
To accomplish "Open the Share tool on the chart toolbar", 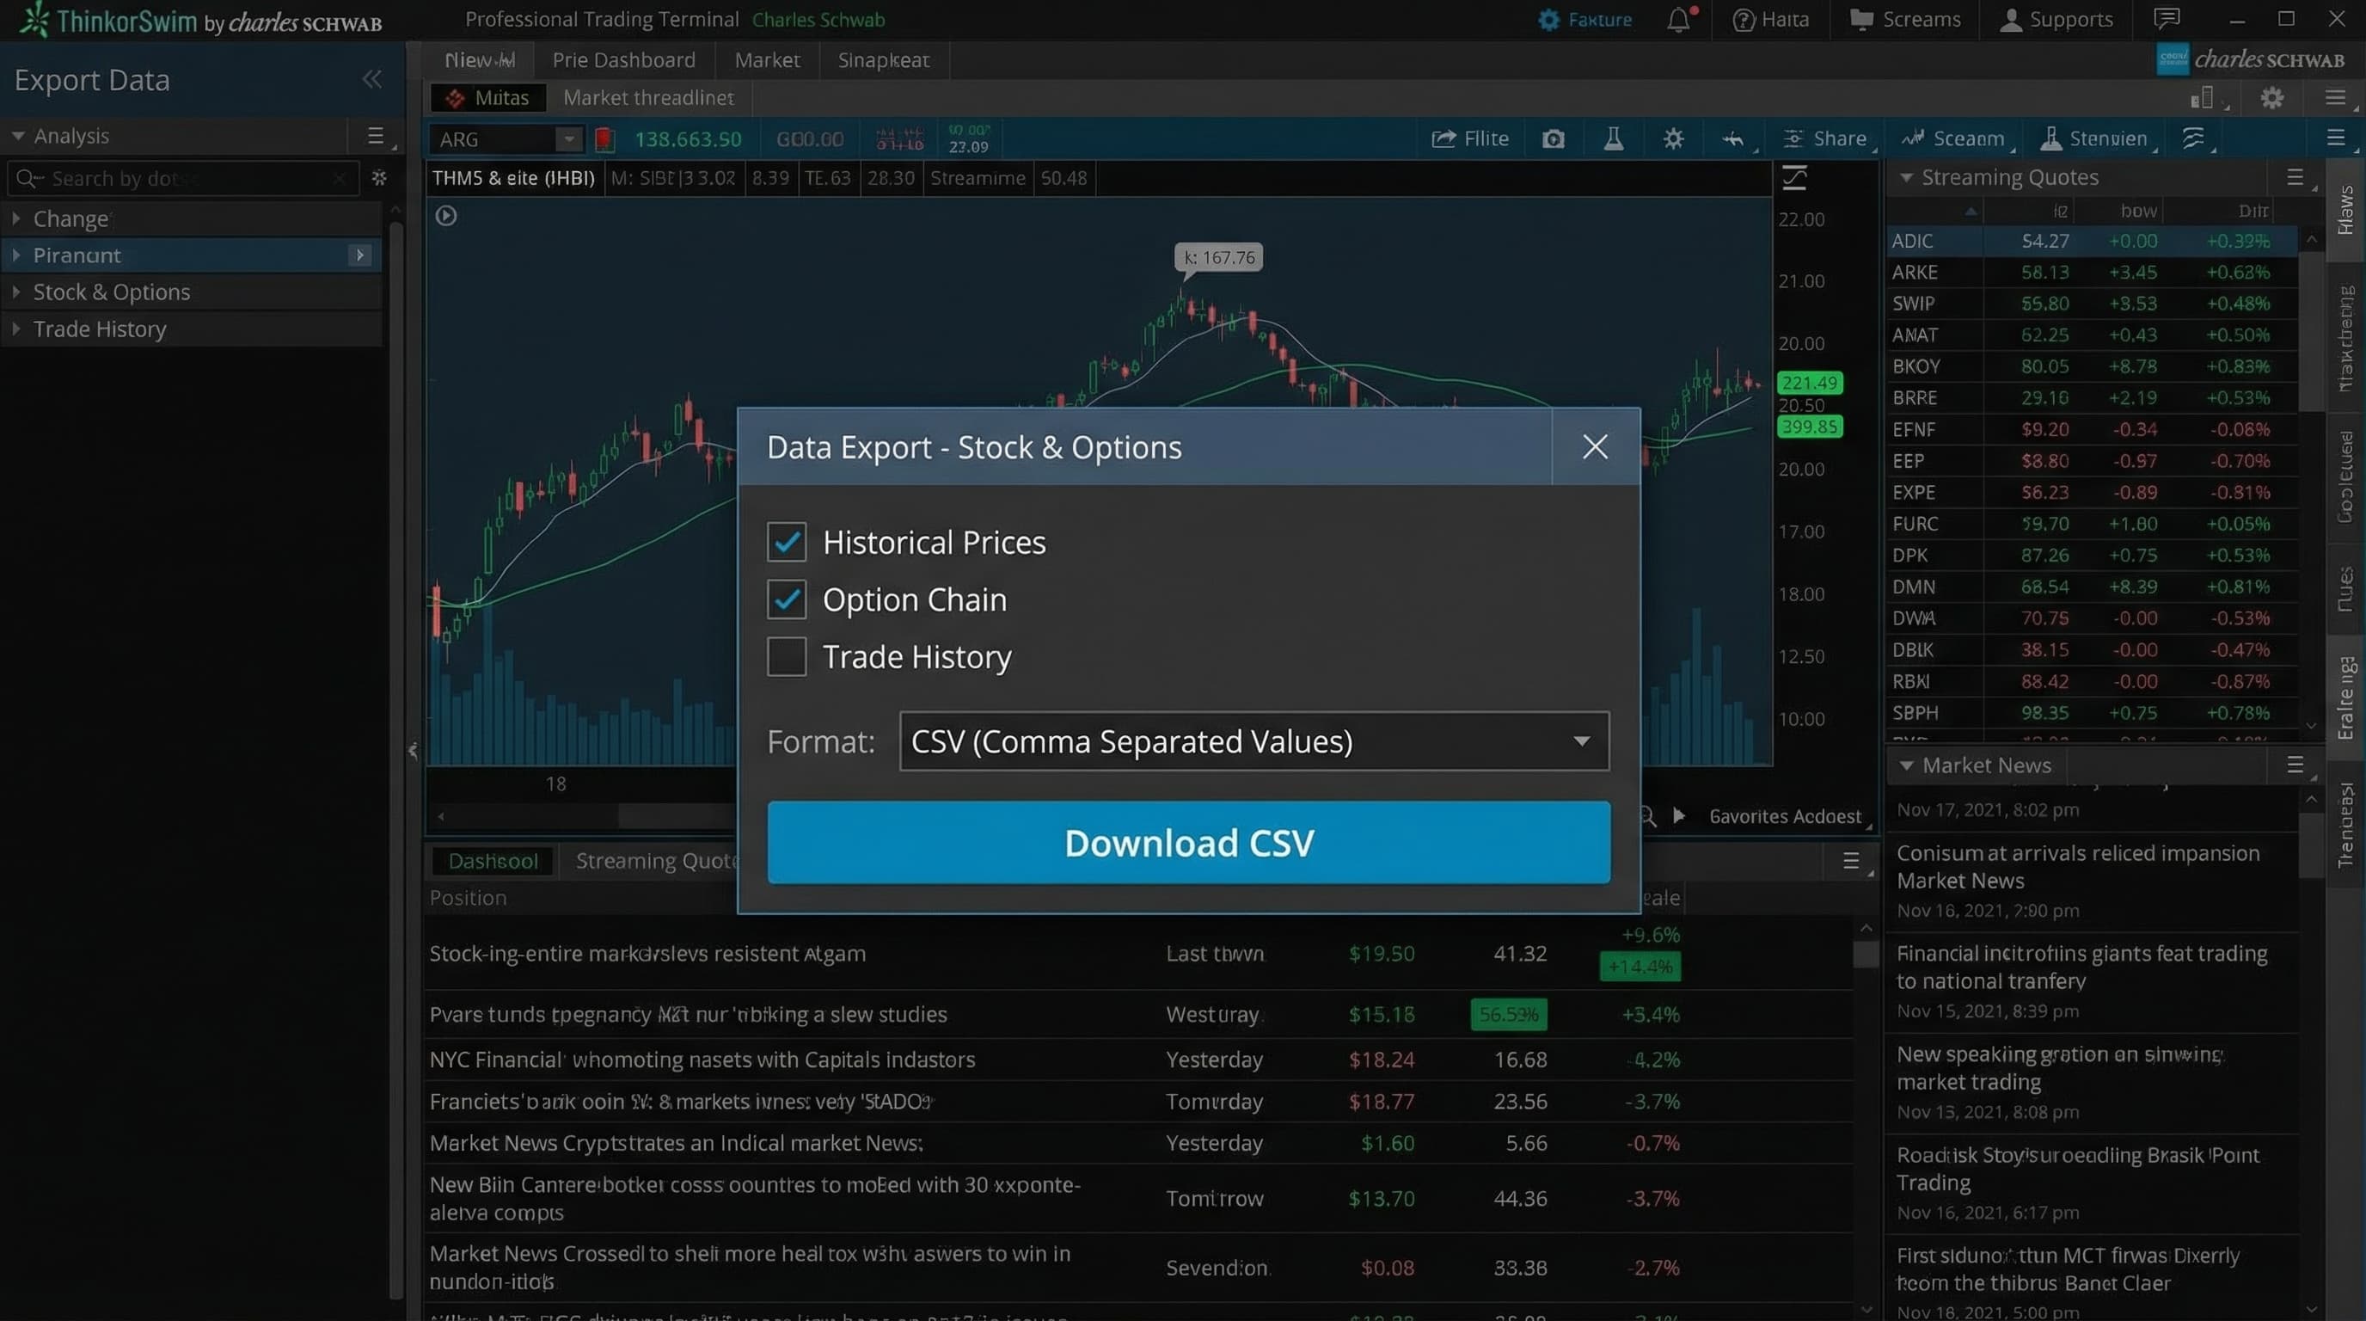I will [x=1828, y=138].
